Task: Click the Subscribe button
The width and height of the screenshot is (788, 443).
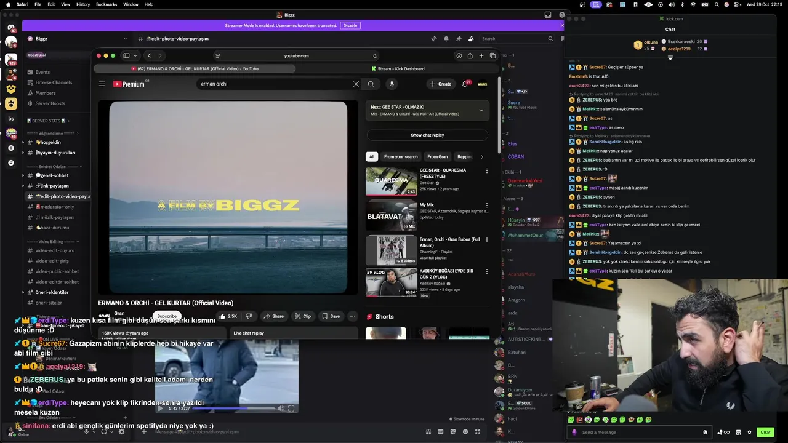Action: coord(167,316)
